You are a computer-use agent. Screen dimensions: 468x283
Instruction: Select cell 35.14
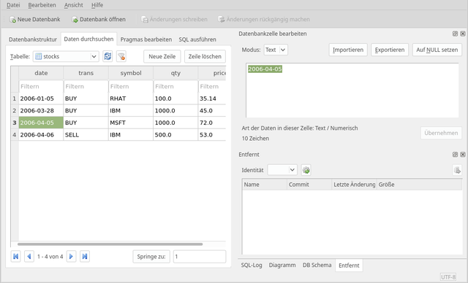(x=212, y=98)
